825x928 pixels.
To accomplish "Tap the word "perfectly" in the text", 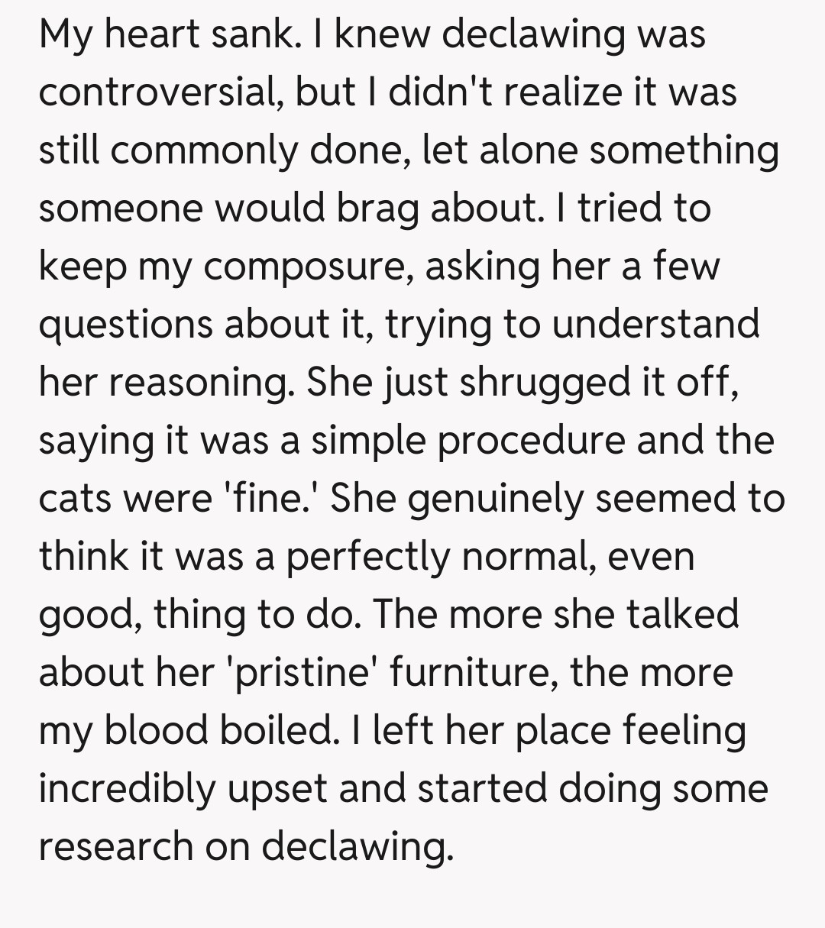I will point(368,556).
